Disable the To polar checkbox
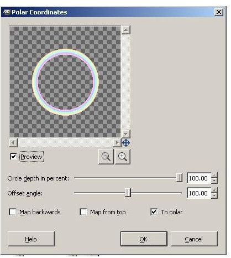 pos(154,212)
